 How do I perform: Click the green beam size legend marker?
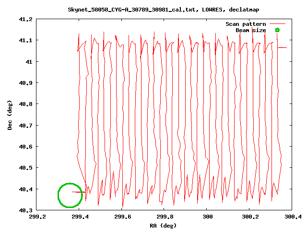(277, 30)
